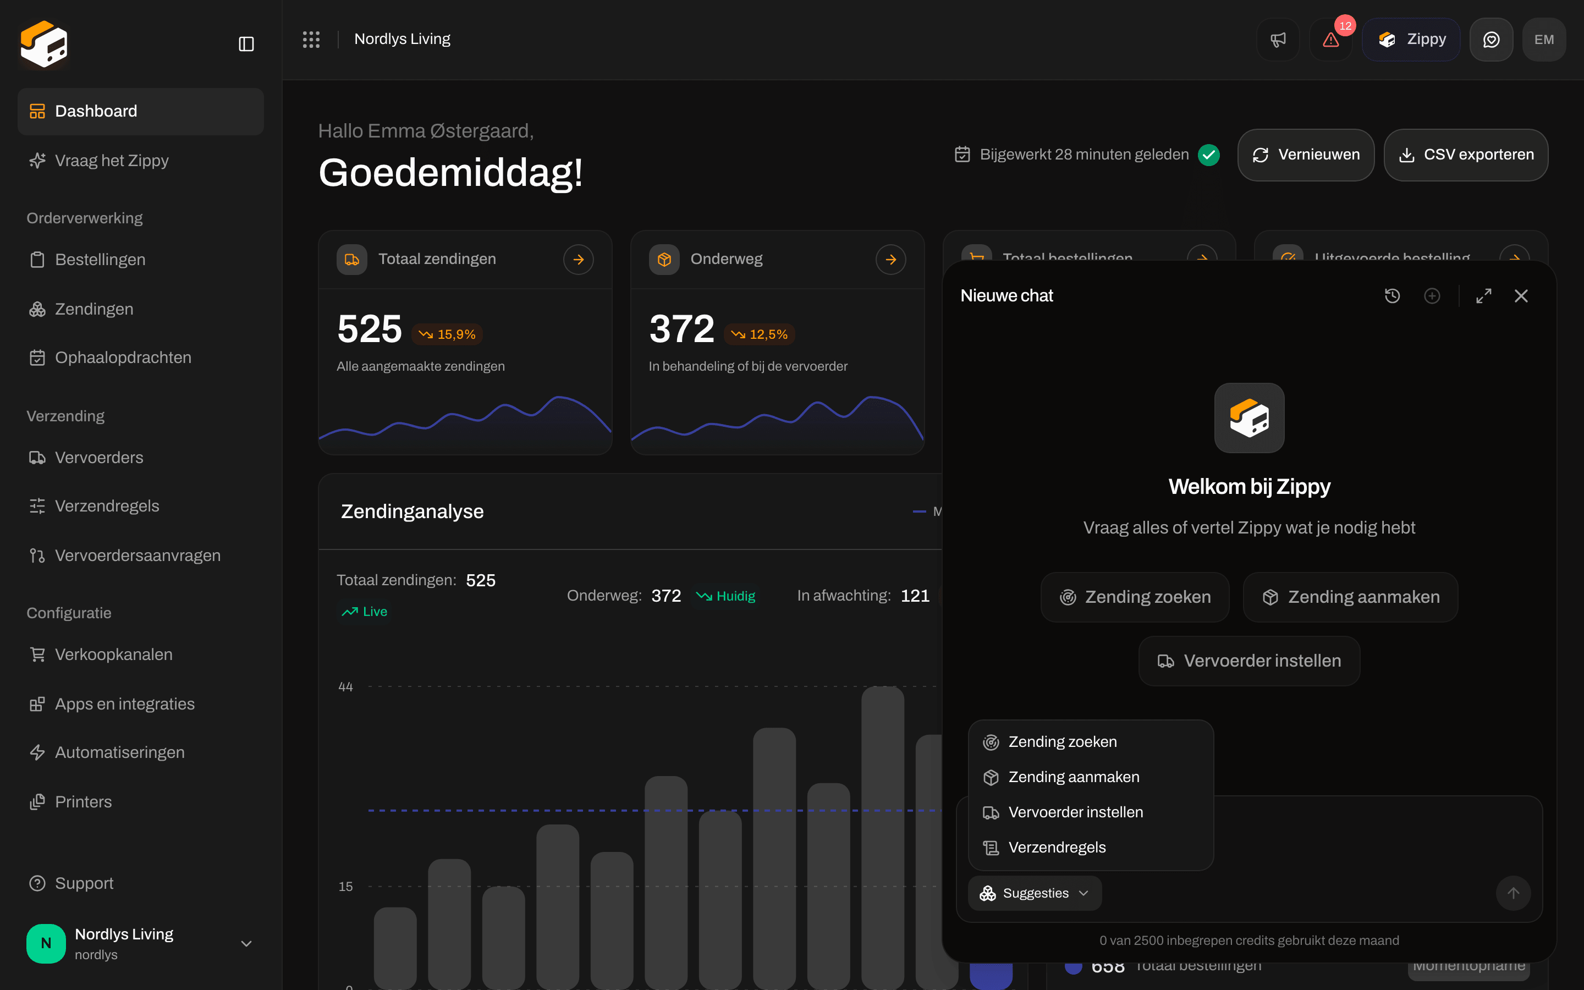Screen dimensions: 1584x990
Task: Open Totaal zendingen card arrow
Action: pyautogui.click(x=579, y=259)
